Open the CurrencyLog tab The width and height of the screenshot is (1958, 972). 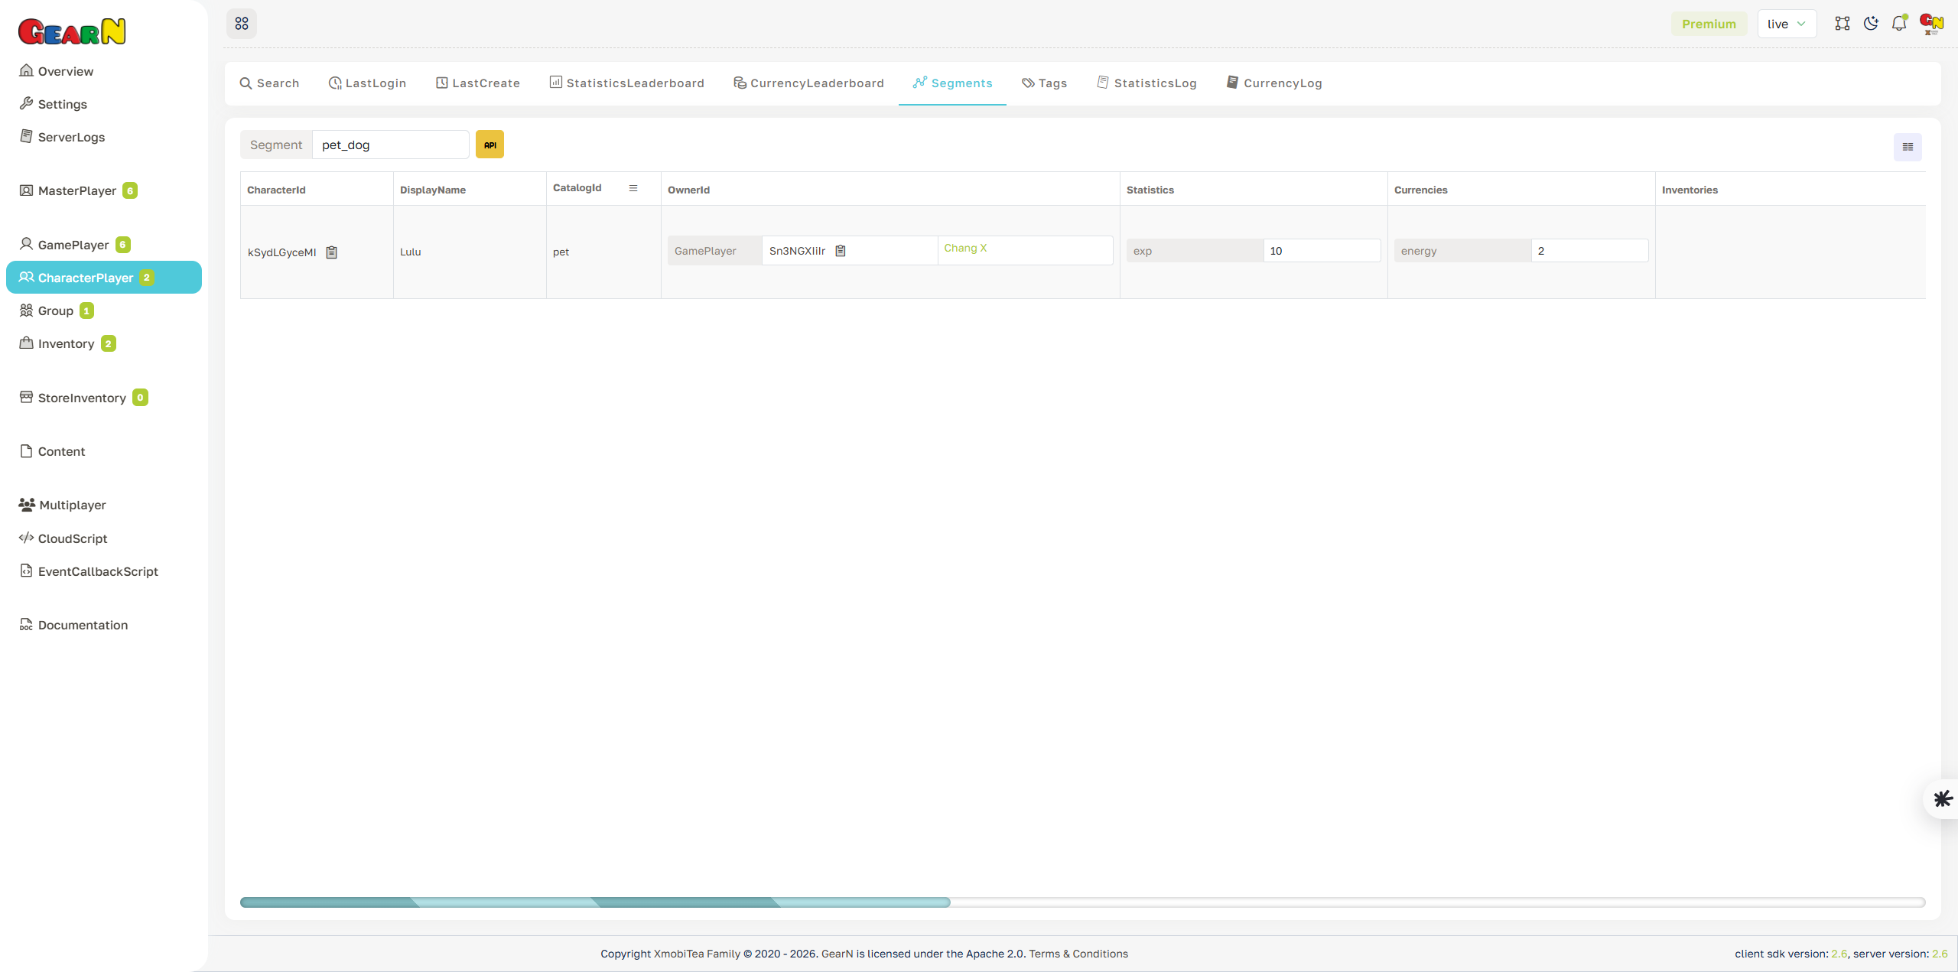coord(1273,83)
